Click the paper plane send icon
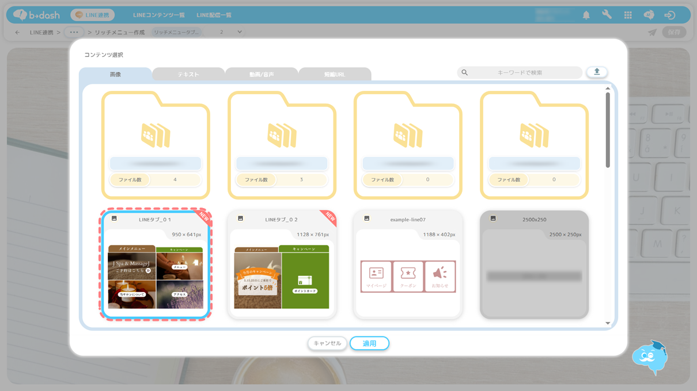 652,33
